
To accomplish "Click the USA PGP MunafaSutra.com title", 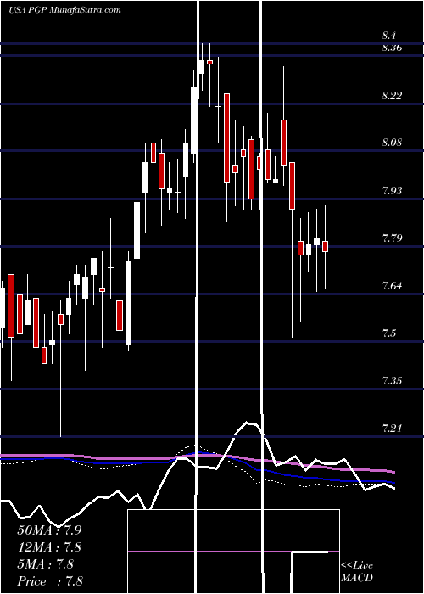I will [x=64, y=10].
